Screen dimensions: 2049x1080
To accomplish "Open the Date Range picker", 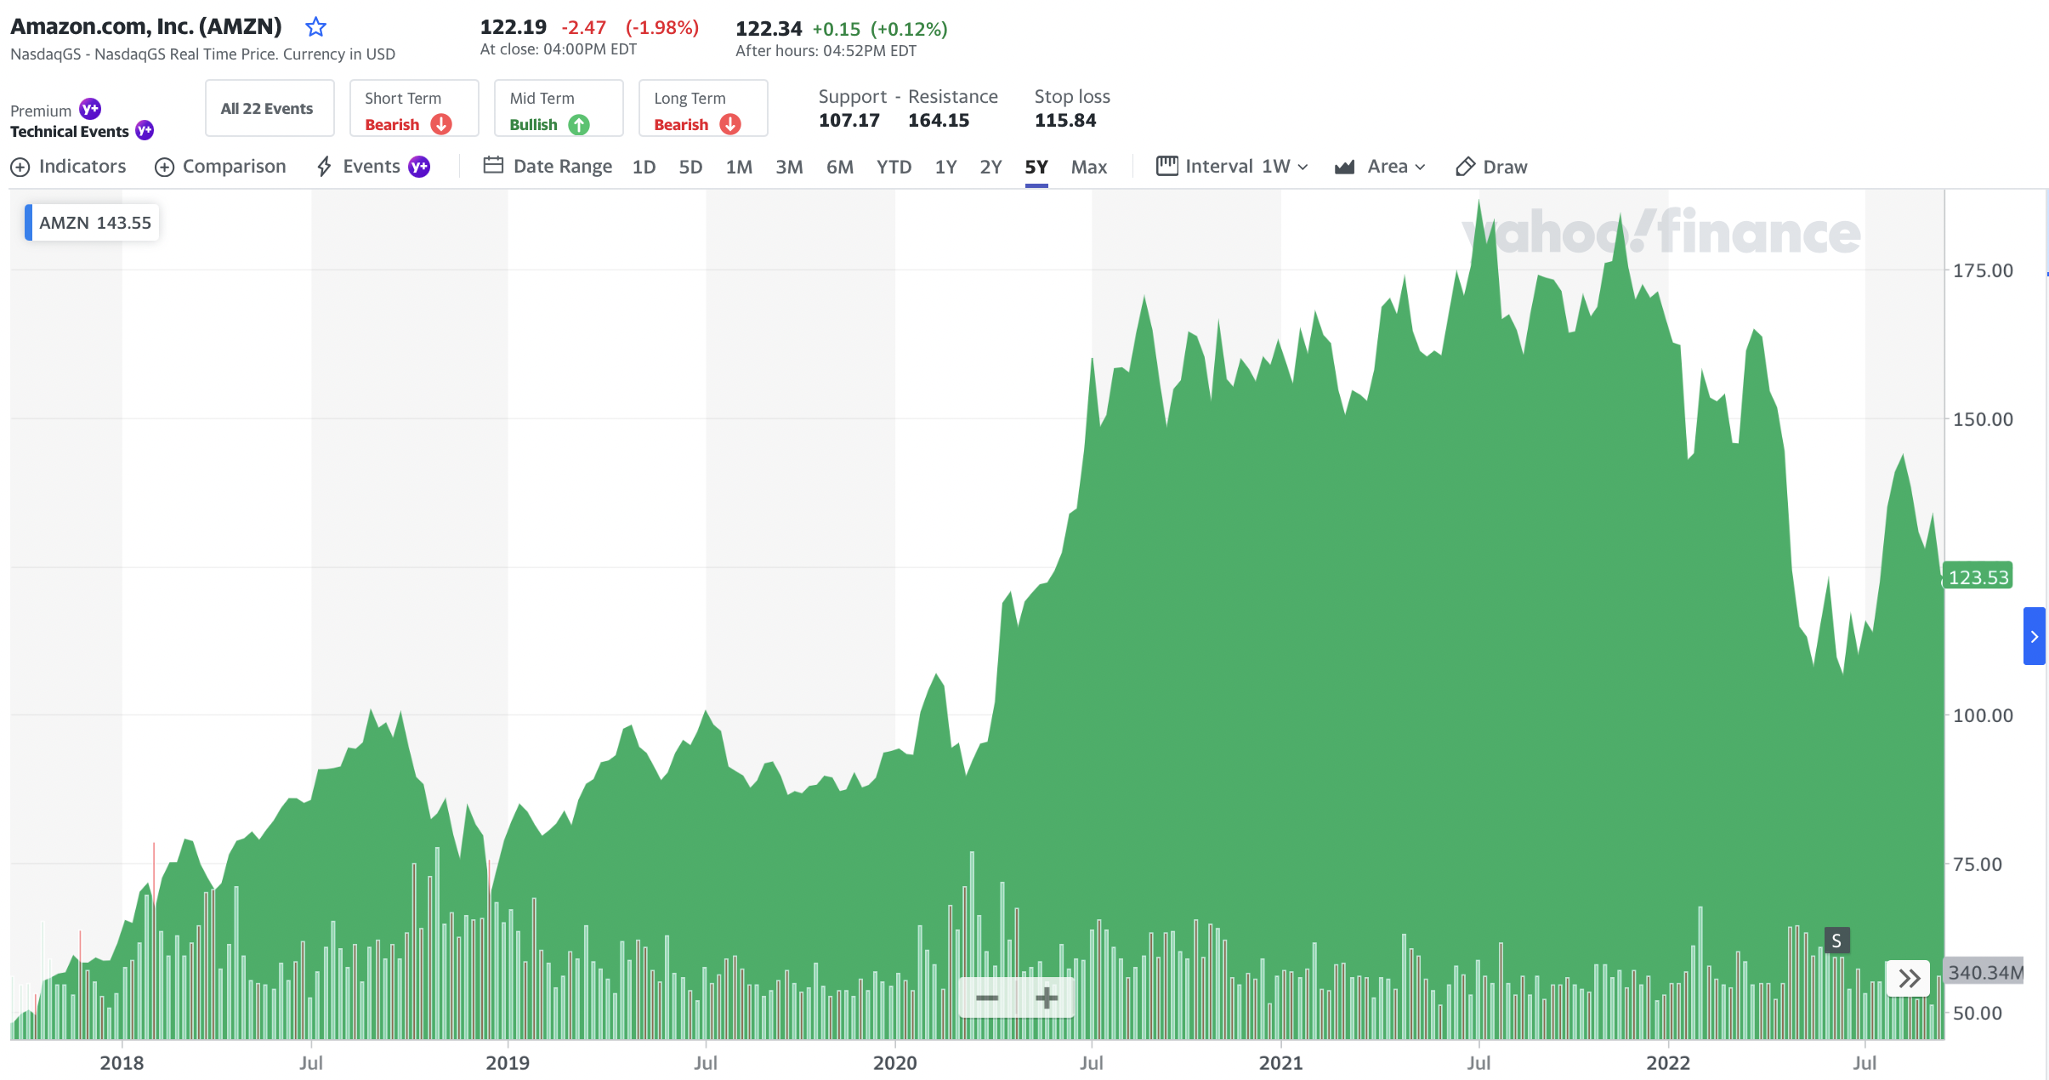I will click(x=548, y=167).
